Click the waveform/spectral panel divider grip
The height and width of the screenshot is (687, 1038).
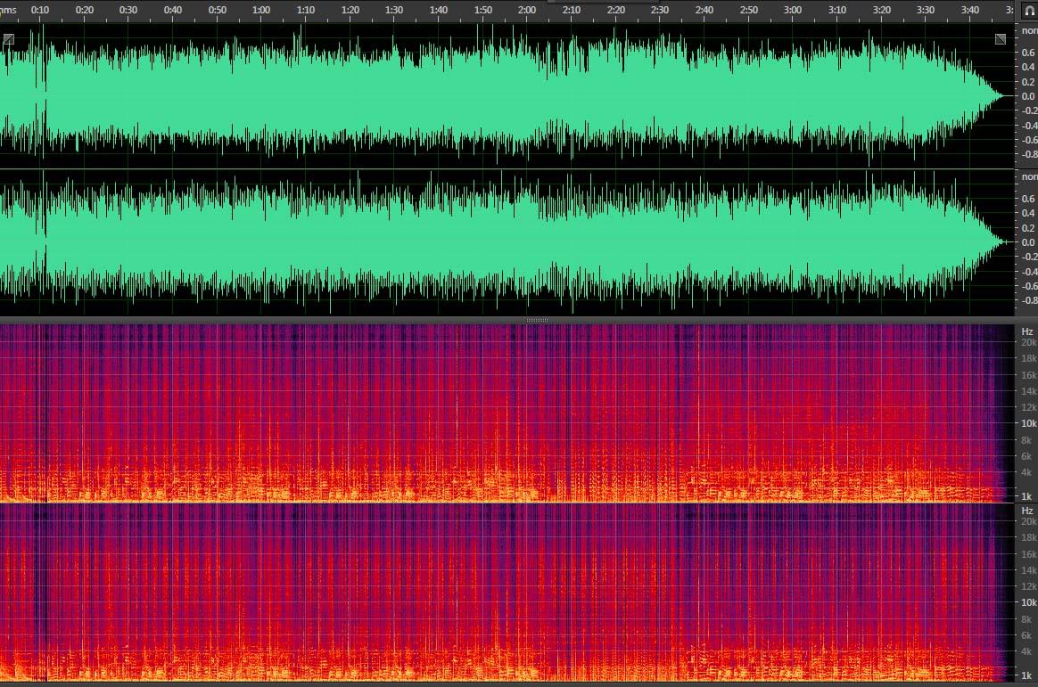pos(537,320)
